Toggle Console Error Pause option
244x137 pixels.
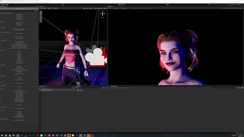tap(123, 88)
